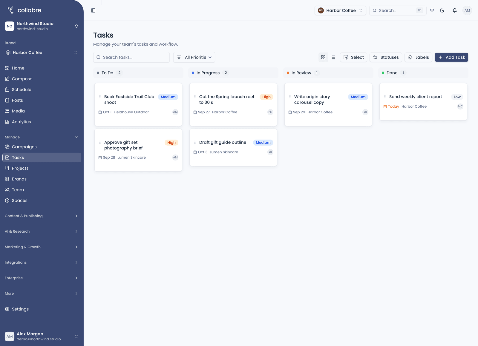Image resolution: width=478 pixels, height=346 pixels.
Task: Expand AI & Research section
Action: coord(42,231)
